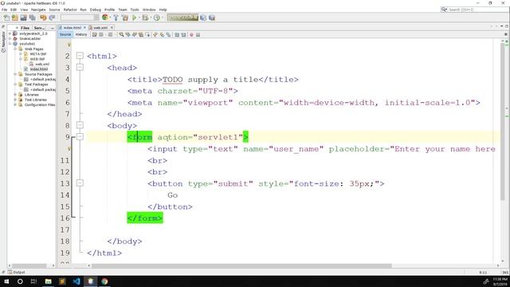Expand the onlyjavatech_2.0 project node
The height and width of the screenshot is (287, 510).
point(10,33)
